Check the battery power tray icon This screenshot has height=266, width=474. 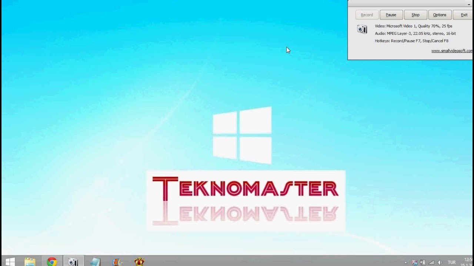click(x=423, y=263)
